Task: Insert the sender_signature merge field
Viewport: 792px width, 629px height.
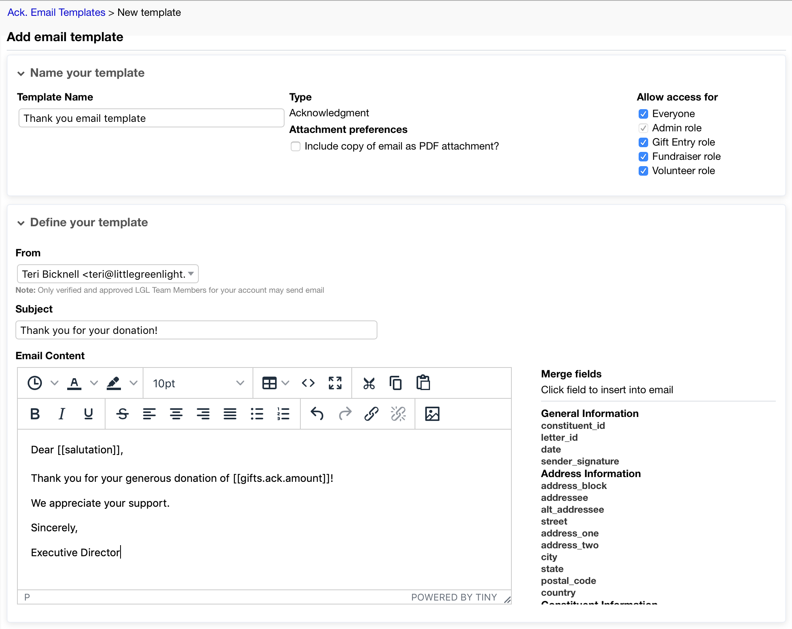Action: pos(579,461)
